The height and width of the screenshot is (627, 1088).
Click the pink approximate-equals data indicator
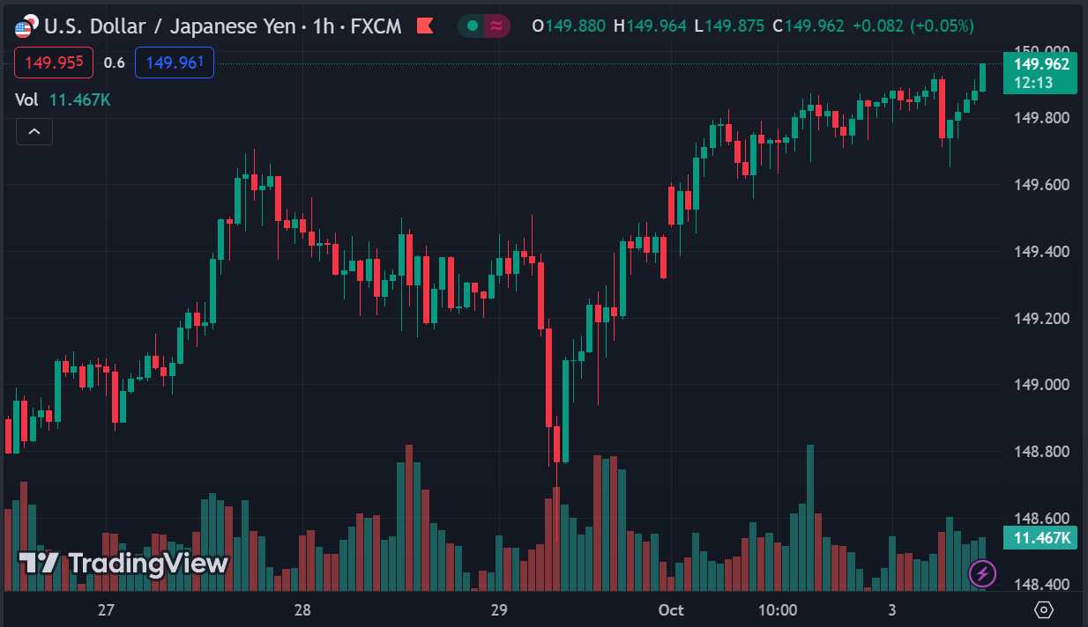[x=496, y=26]
